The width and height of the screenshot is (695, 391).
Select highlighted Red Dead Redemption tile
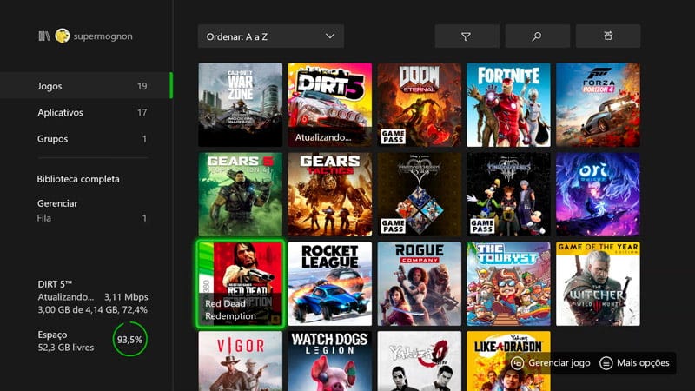click(x=241, y=284)
